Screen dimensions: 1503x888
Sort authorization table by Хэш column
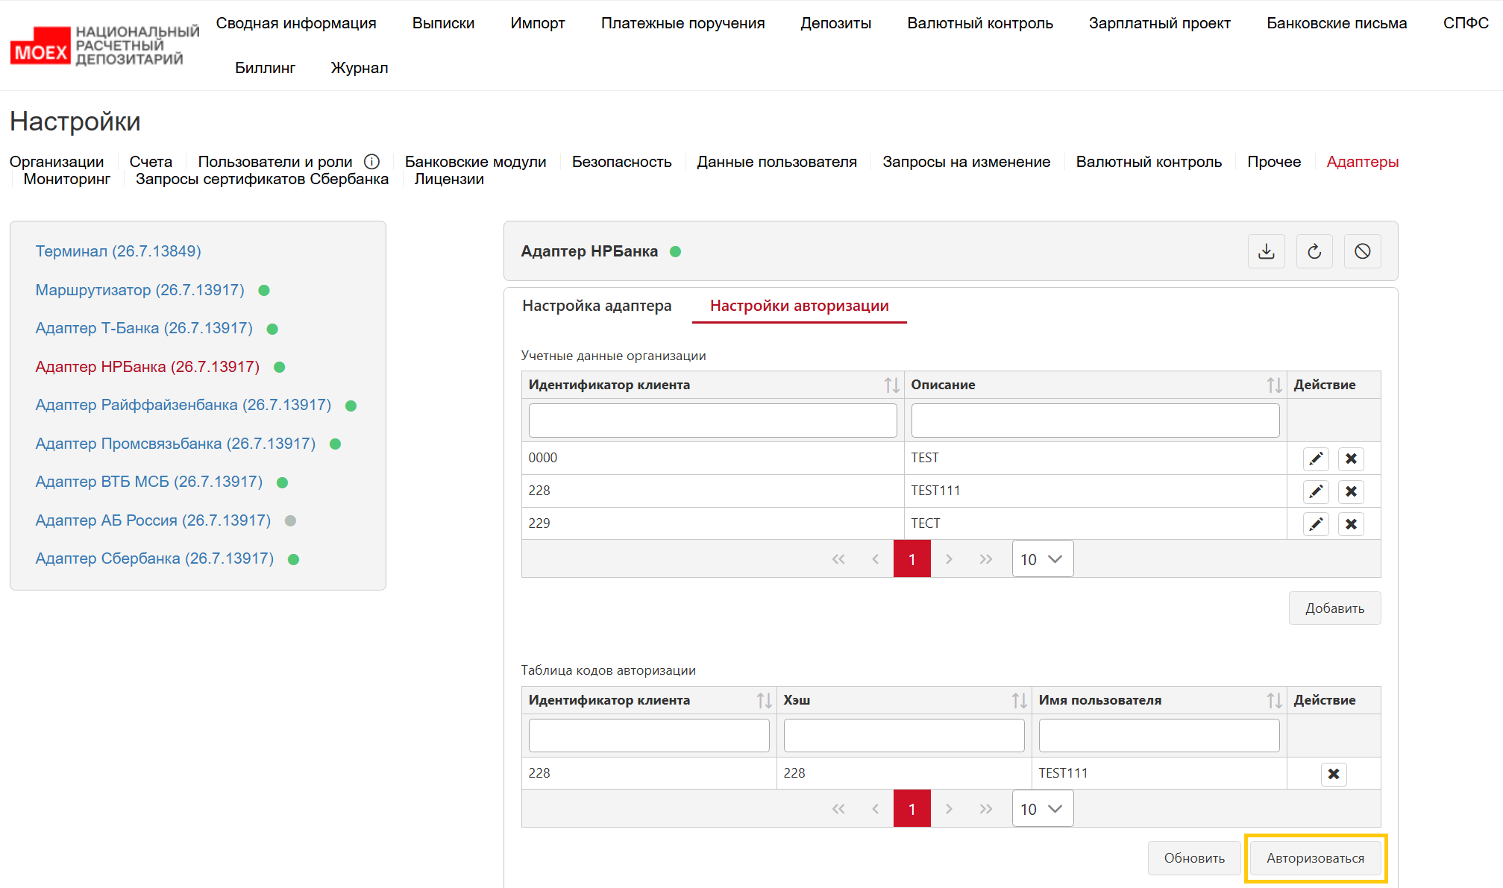tap(1019, 700)
